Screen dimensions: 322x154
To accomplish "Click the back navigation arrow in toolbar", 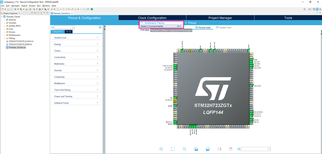I will pos(75,9).
